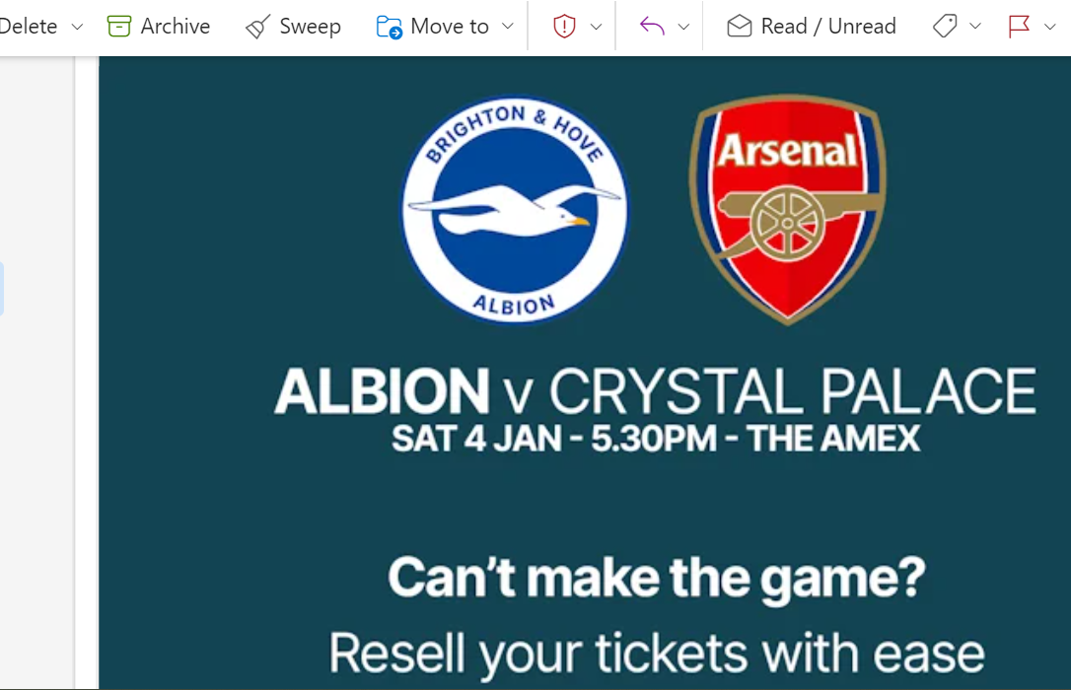The height and width of the screenshot is (690, 1071).
Task: Select the Read / Unread text button
Action: [827, 26]
